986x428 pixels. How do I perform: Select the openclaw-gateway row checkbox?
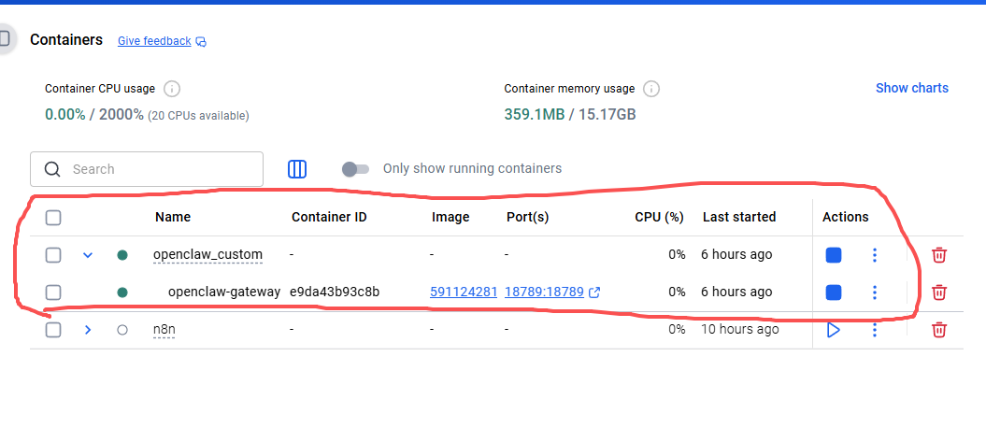click(x=54, y=292)
